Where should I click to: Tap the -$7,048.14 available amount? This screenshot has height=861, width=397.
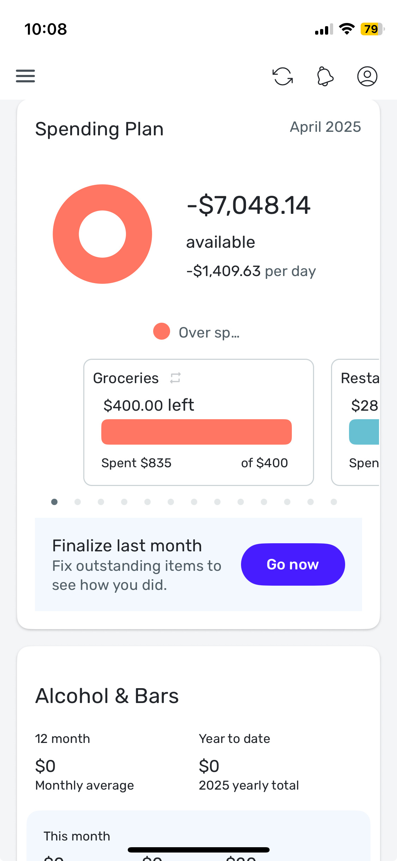[249, 205]
